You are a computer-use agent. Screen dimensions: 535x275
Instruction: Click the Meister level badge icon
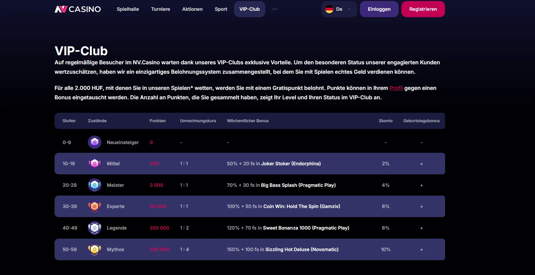(95, 185)
